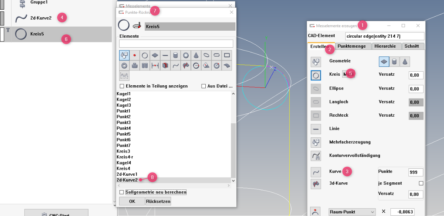Click the sphere element filter icon
The width and height of the screenshot is (444, 216).
click(x=186, y=55)
